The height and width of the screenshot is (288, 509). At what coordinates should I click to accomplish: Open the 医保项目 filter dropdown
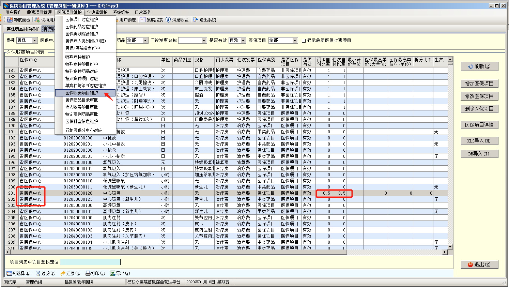coord(295,41)
